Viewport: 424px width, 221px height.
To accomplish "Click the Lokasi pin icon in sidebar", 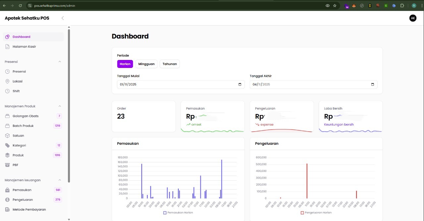I will (x=8, y=81).
